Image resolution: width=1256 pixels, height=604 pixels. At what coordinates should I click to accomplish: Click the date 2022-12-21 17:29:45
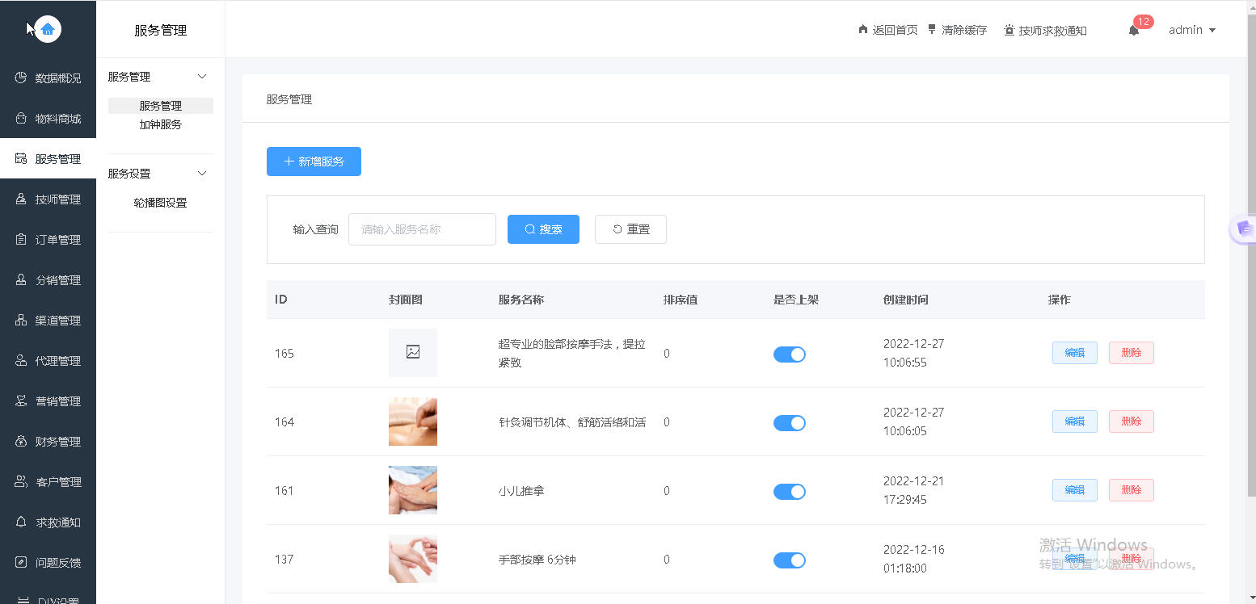(x=914, y=490)
